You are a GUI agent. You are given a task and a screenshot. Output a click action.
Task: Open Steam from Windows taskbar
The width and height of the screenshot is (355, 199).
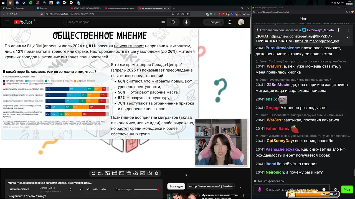24,3
